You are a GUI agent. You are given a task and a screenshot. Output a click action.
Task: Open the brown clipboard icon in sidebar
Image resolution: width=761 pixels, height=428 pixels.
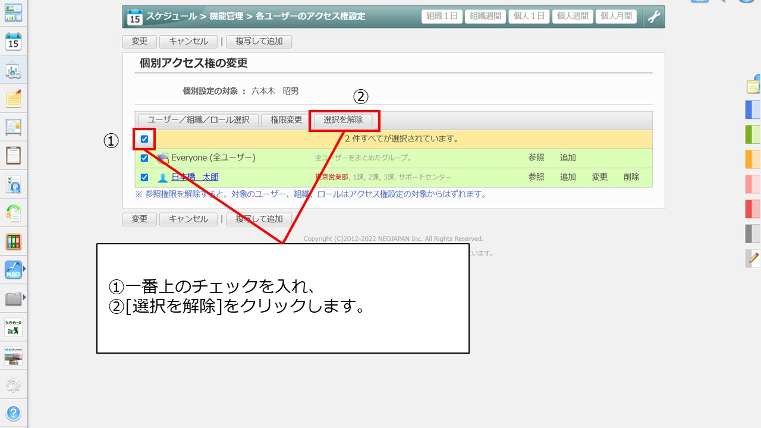point(13,156)
